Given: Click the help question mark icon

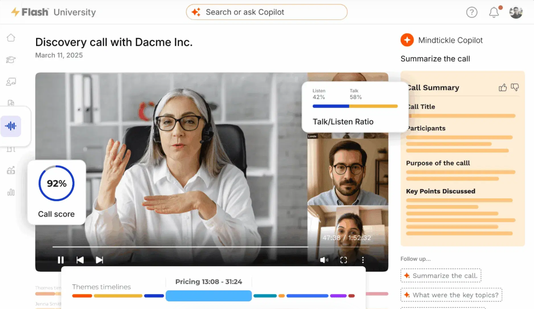Looking at the screenshot, I should coord(472,12).
